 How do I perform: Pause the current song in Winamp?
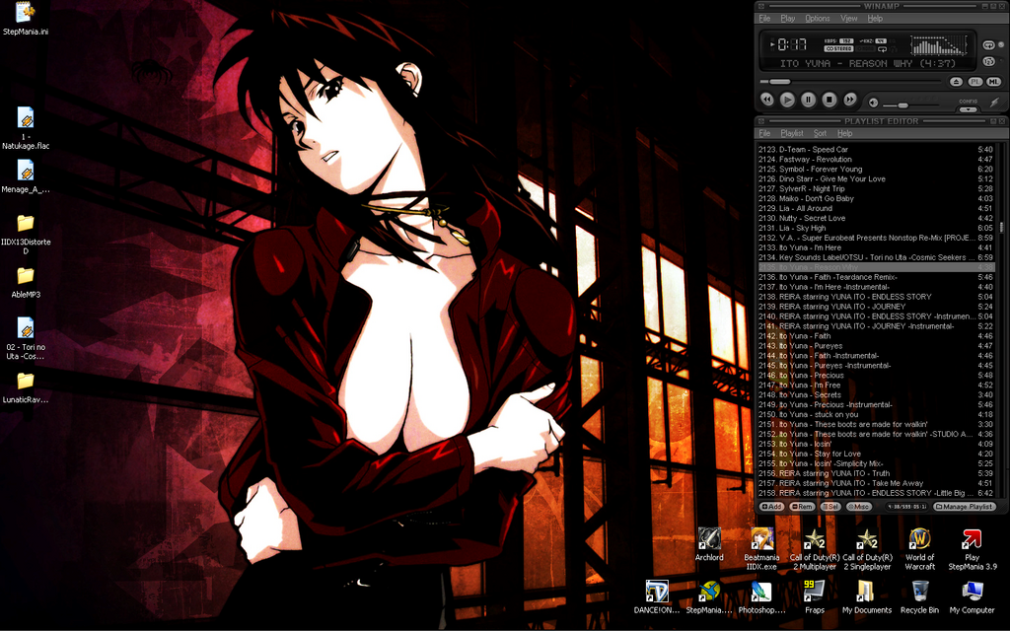tap(808, 100)
